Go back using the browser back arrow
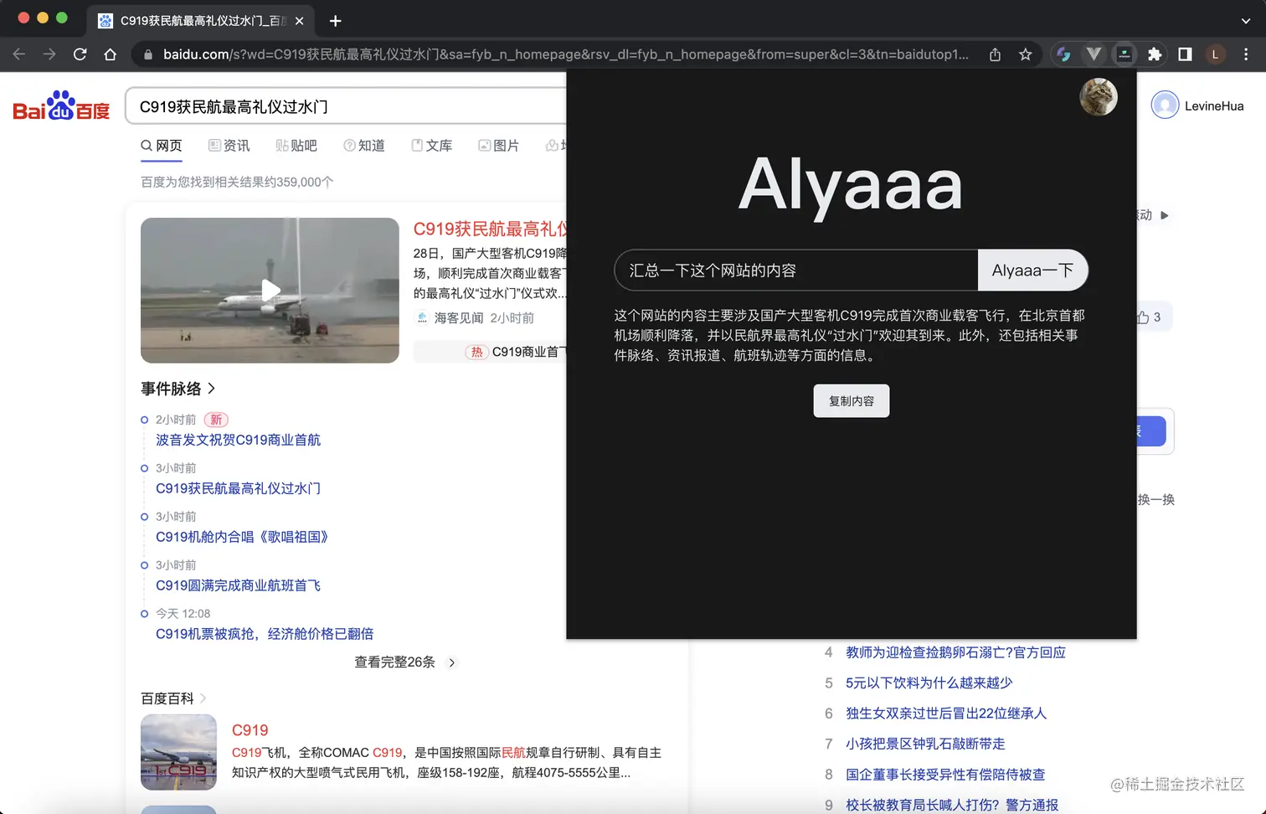This screenshot has height=814, width=1266. pyautogui.click(x=19, y=54)
